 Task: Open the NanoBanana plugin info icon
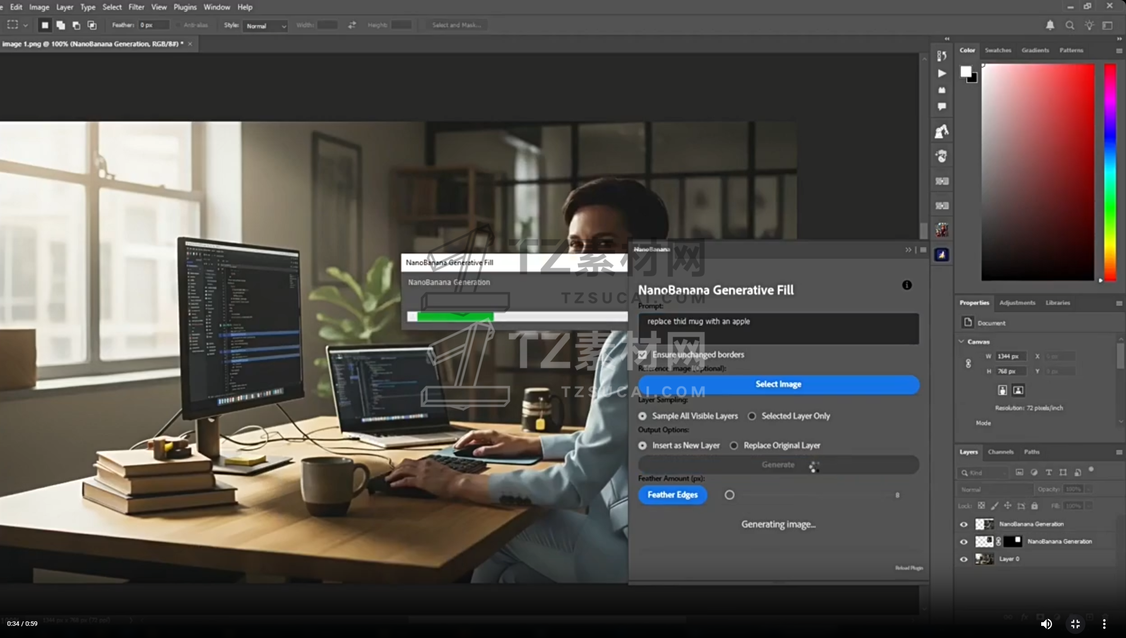pyautogui.click(x=907, y=285)
